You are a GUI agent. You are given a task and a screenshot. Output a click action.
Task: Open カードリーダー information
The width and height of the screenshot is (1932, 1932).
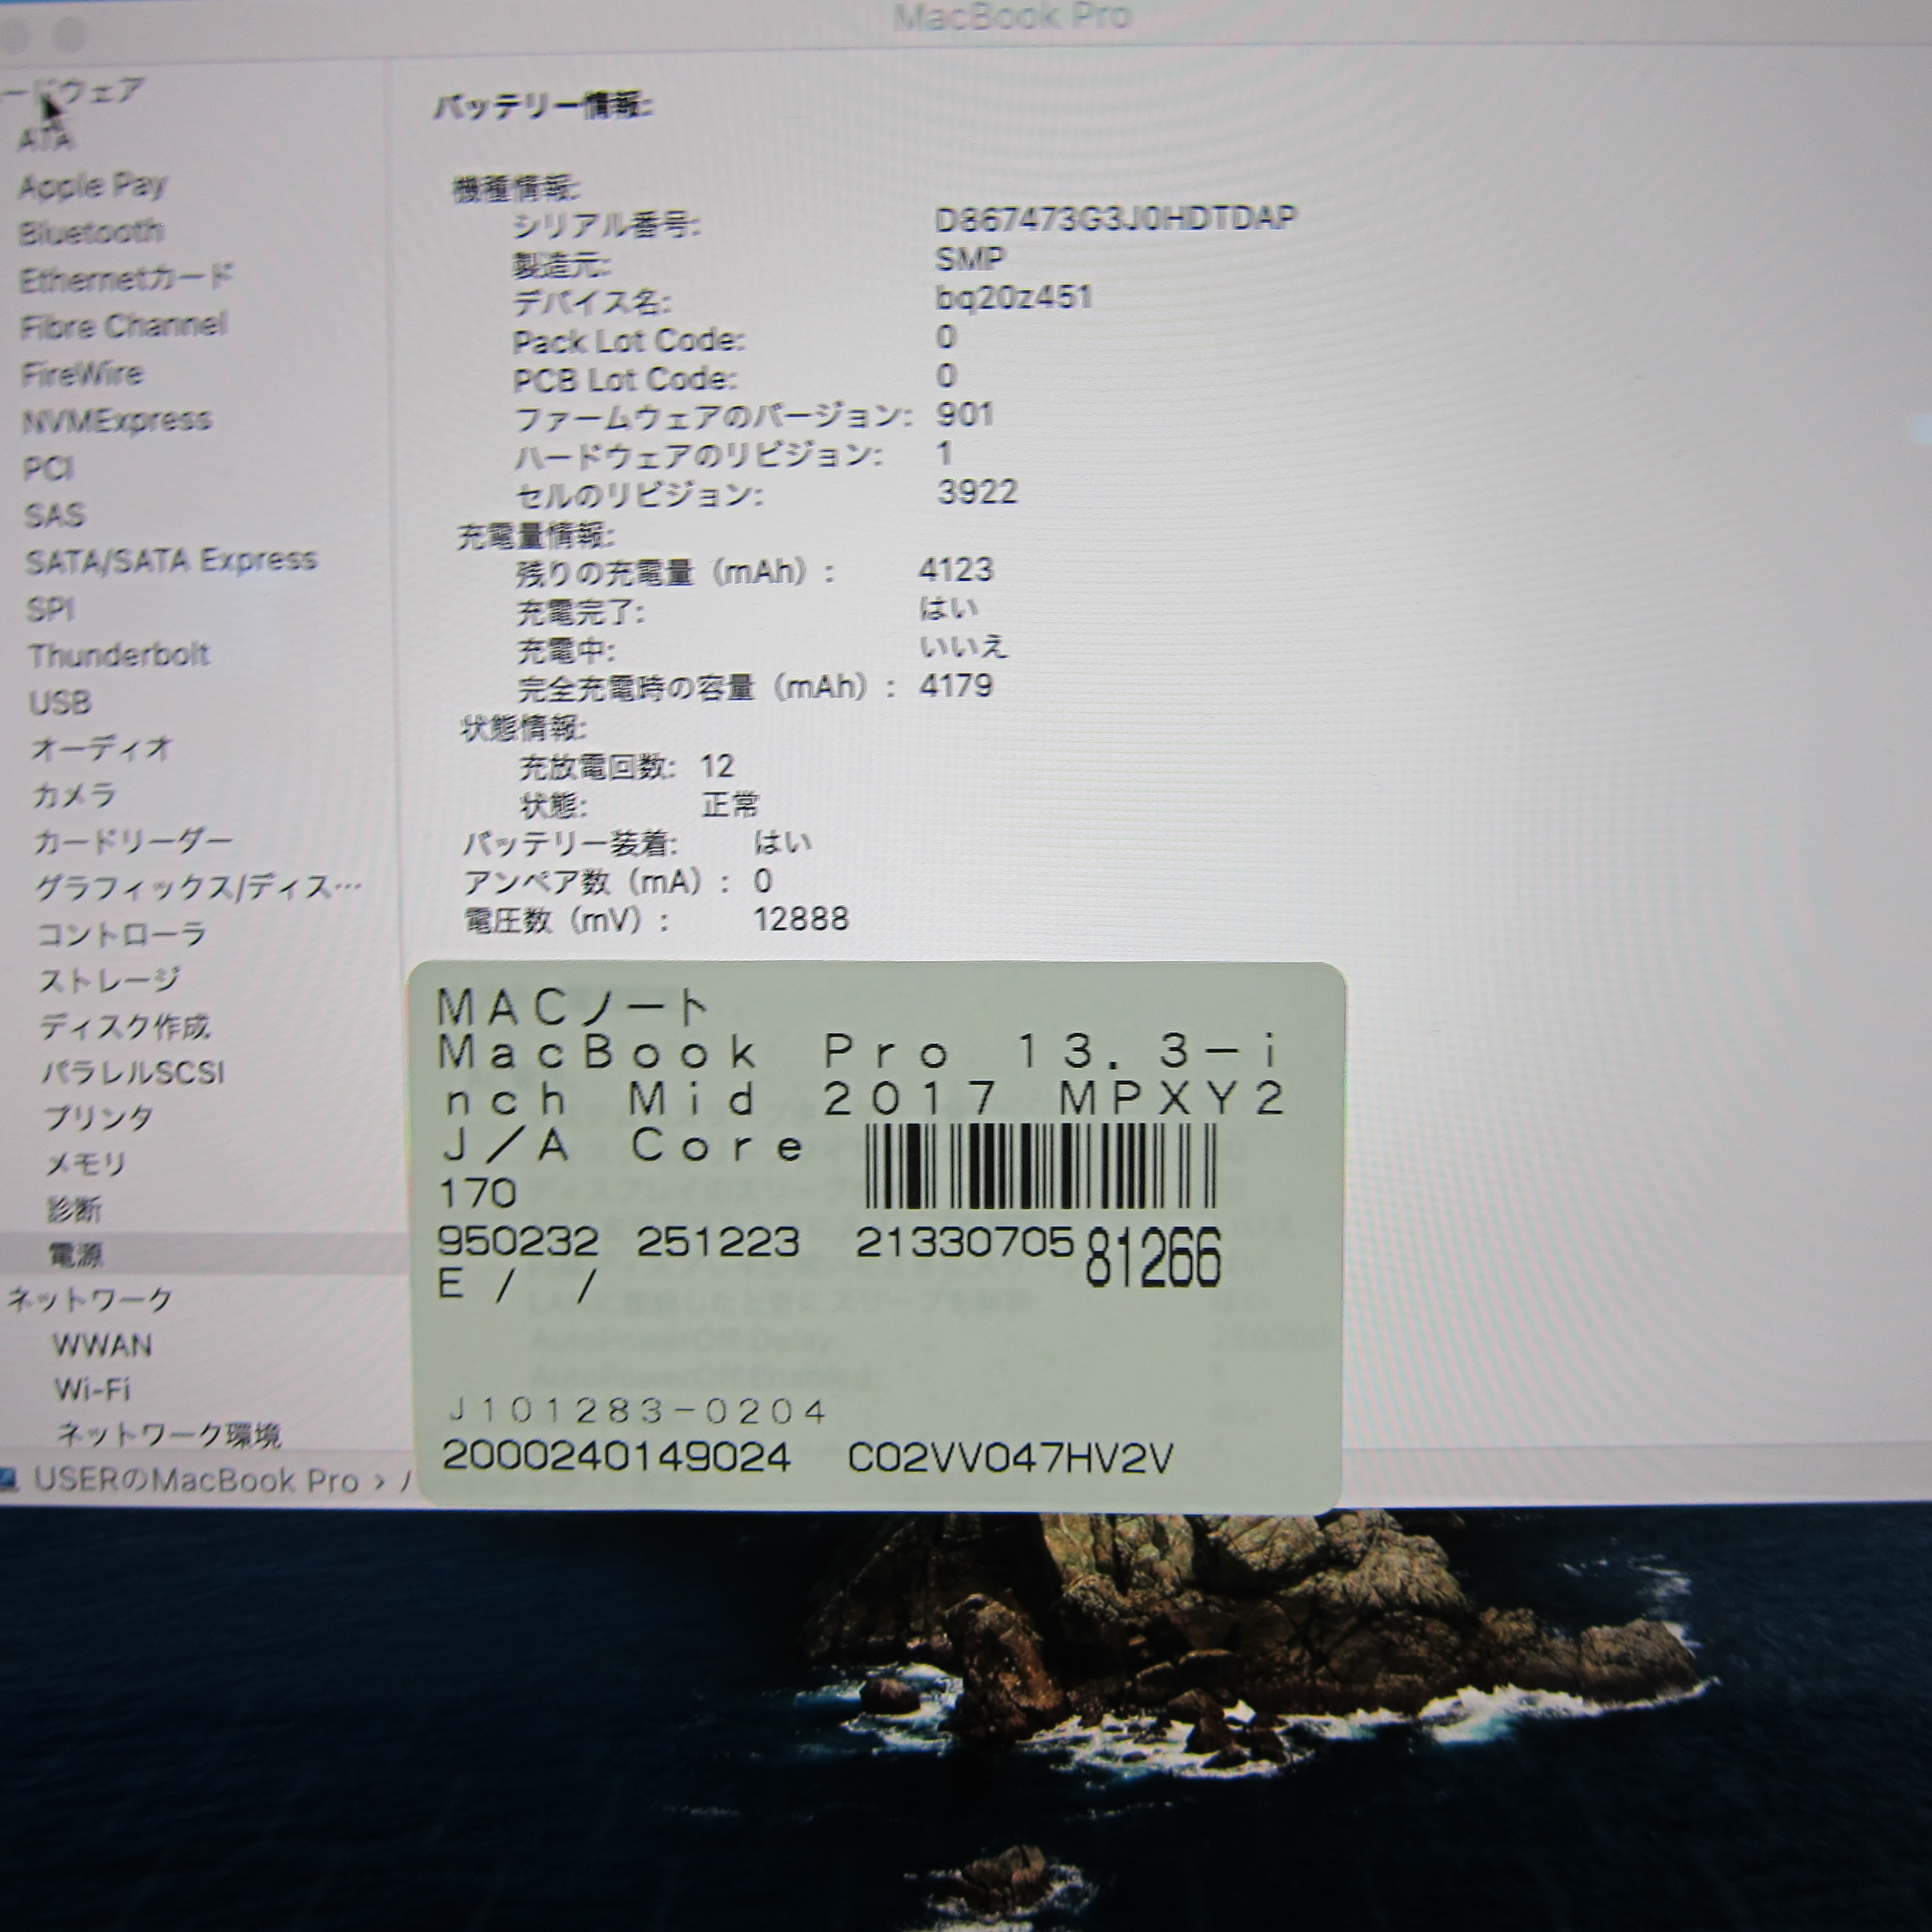click(133, 842)
